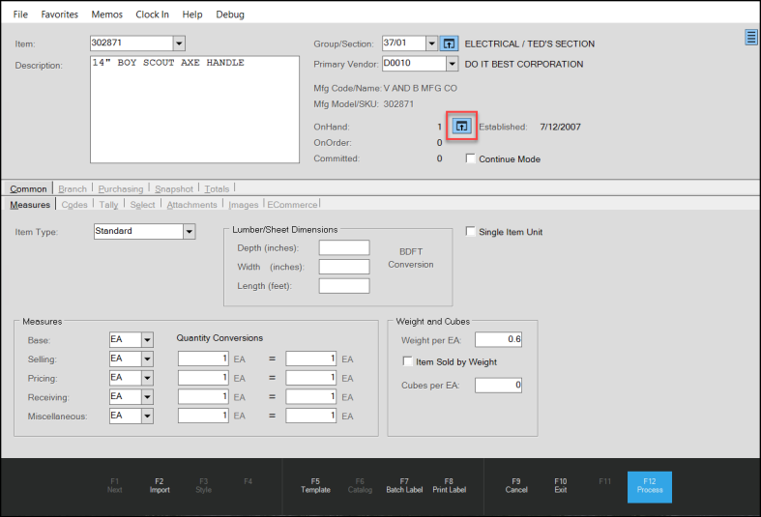Image resolution: width=761 pixels, height=517 pixels.
Task: Click ELECTRICAL / TED'S SECTION text
Action: click(x=530, y=43)
